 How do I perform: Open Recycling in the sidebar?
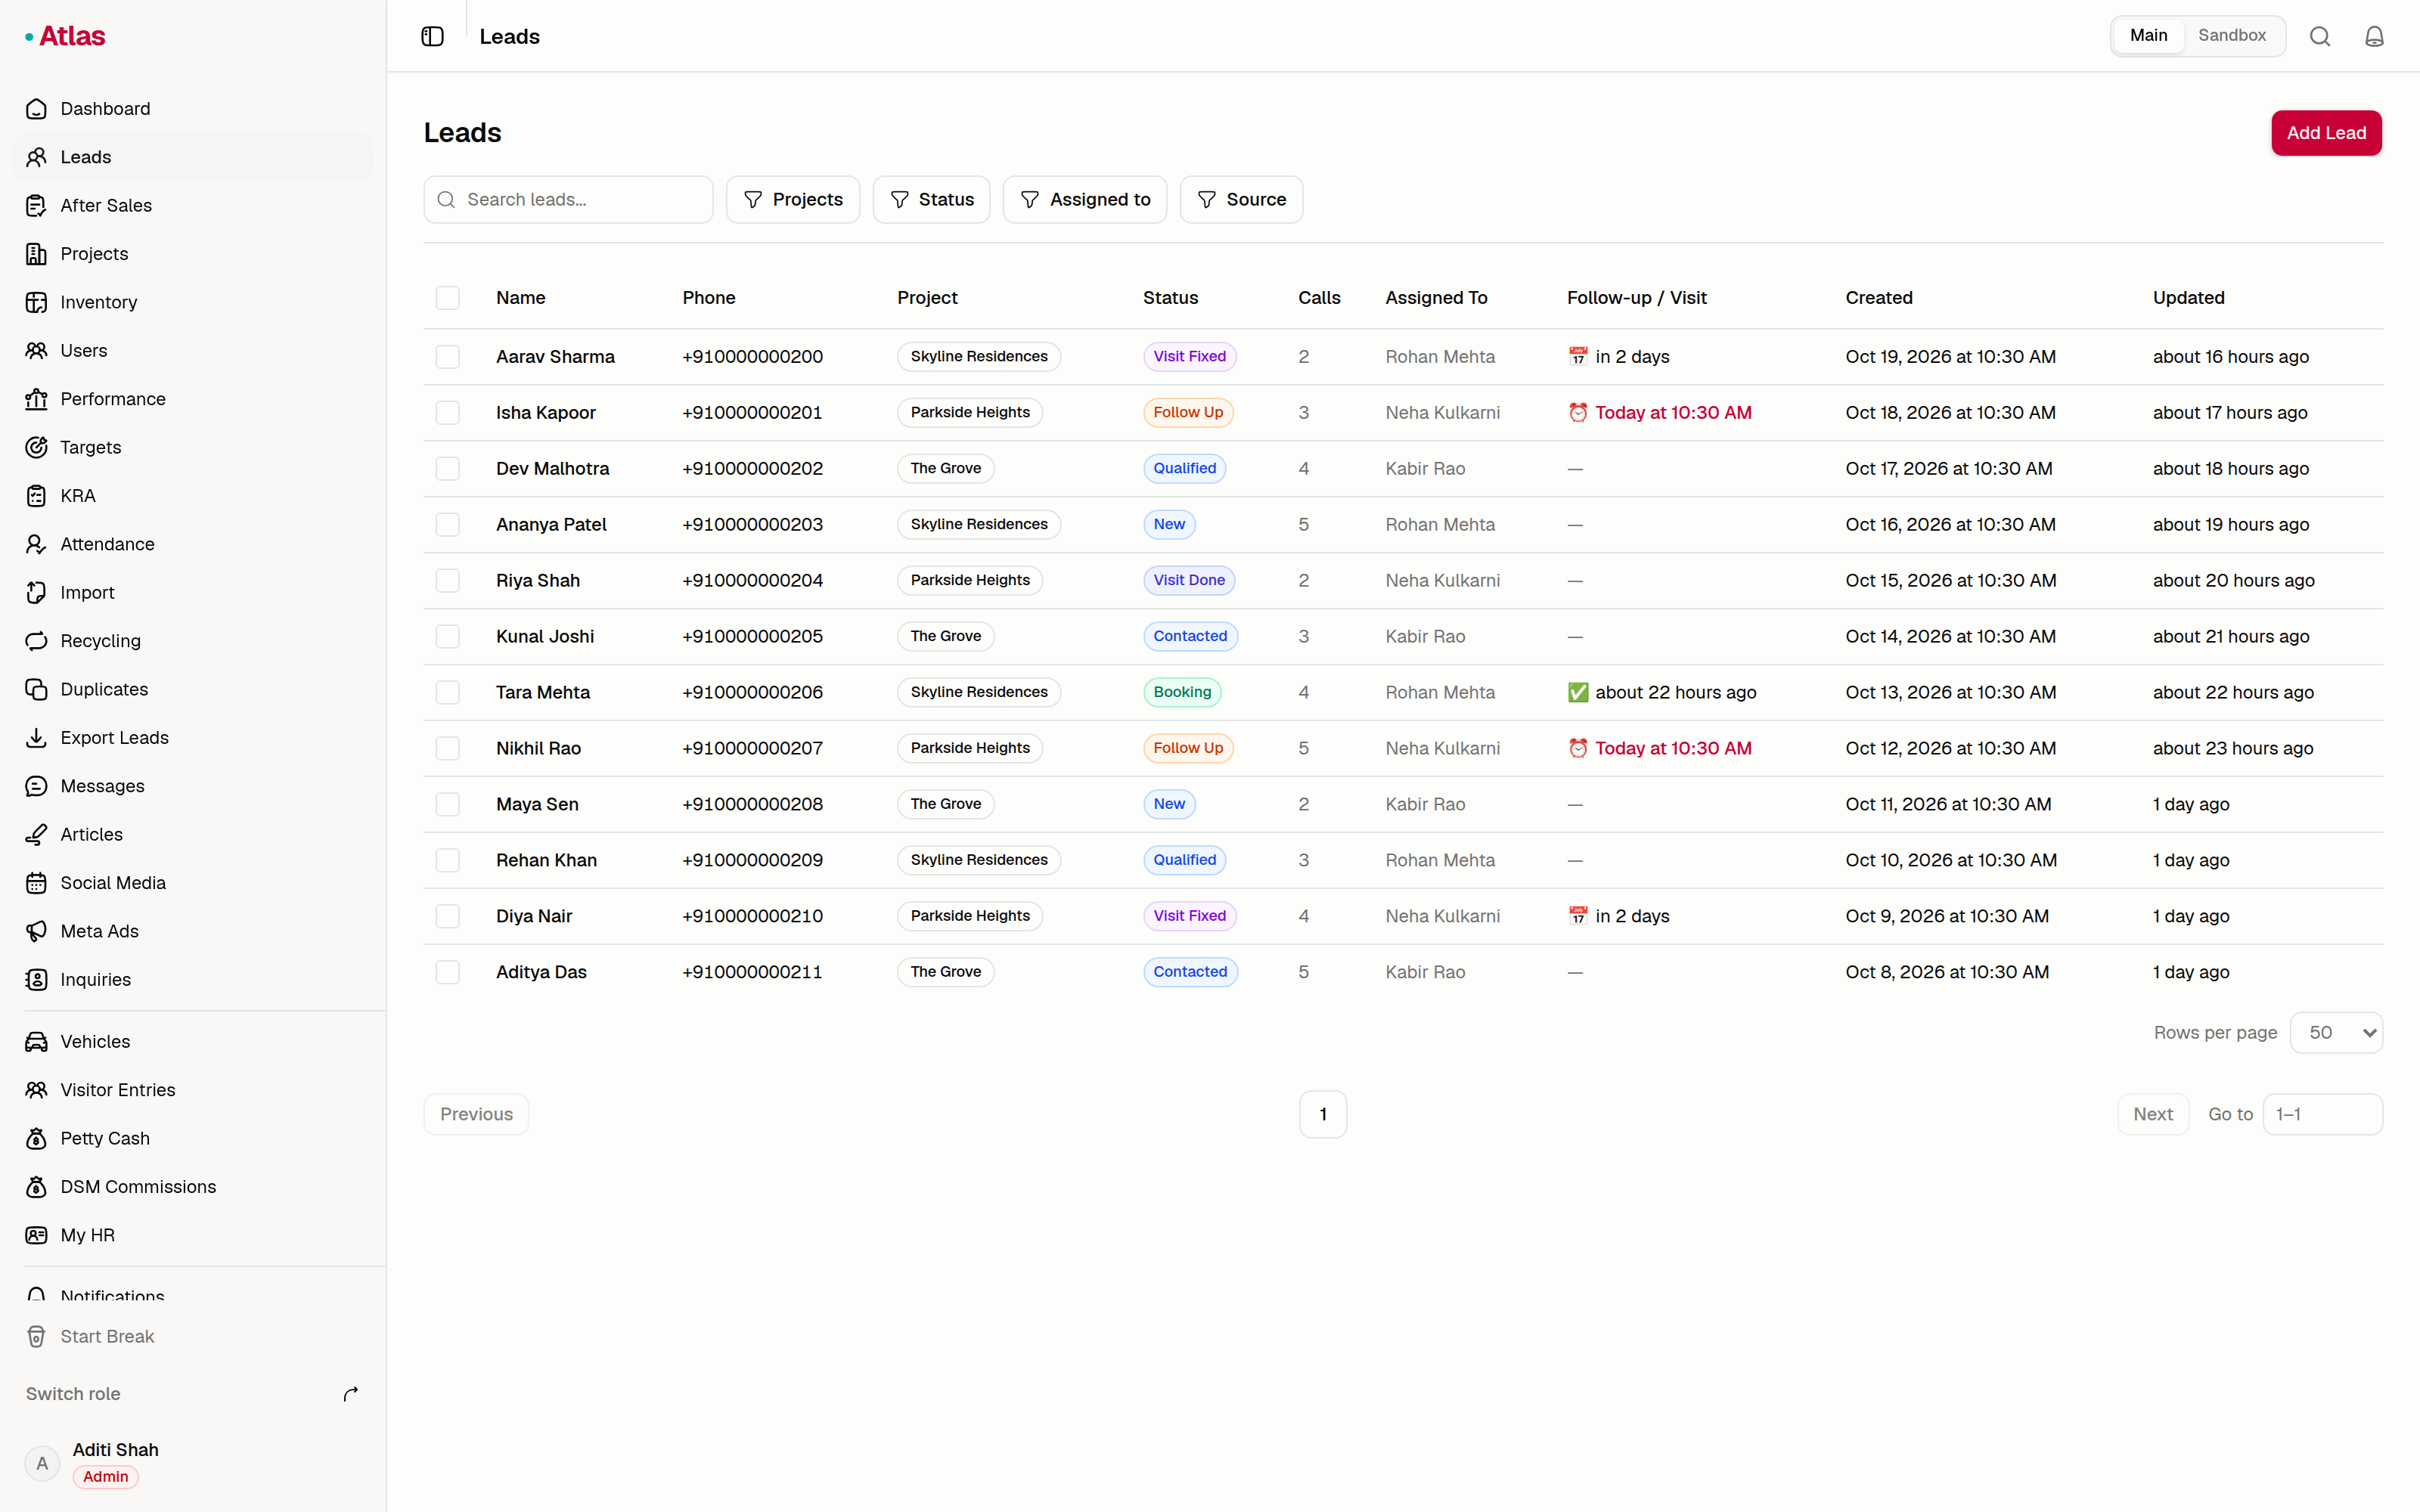tap(193, 641)
